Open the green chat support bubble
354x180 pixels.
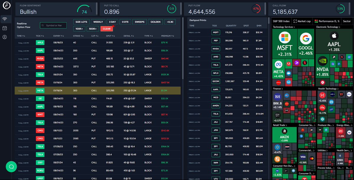pyautogui.click(x=11, y=166)
